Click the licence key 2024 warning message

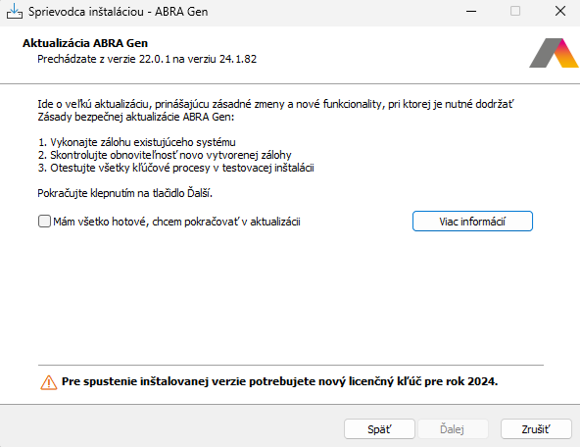(279, 381)
